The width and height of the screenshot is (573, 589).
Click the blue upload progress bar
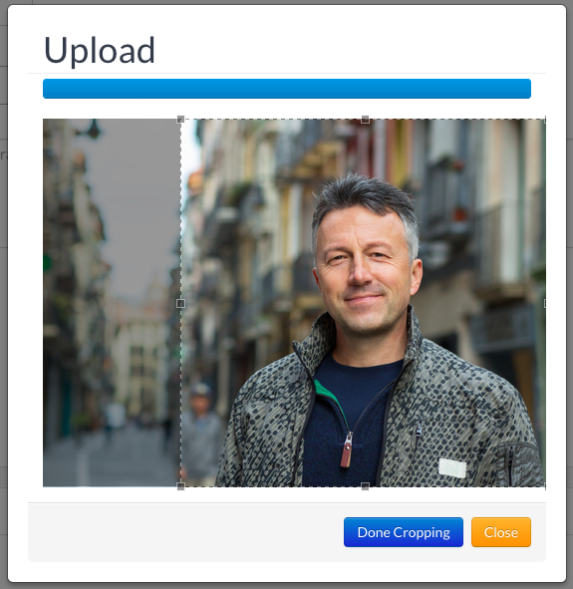(287, 89)
